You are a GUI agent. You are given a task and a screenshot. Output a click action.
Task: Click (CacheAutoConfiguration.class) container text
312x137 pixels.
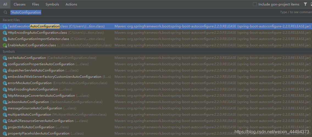click(72, 58)
